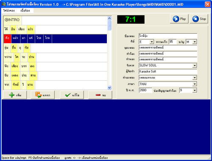Click the red minus Delete (ลบ) button
The width and height of the screenshot is (212, 161).
pyautogui.click(x=100, y=95)
